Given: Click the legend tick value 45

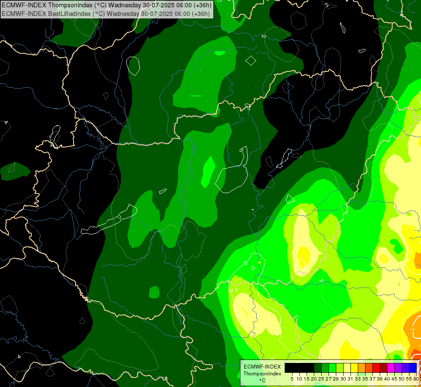Looking at the screenshot, I should pyautogui.click(x=395, y=379).
